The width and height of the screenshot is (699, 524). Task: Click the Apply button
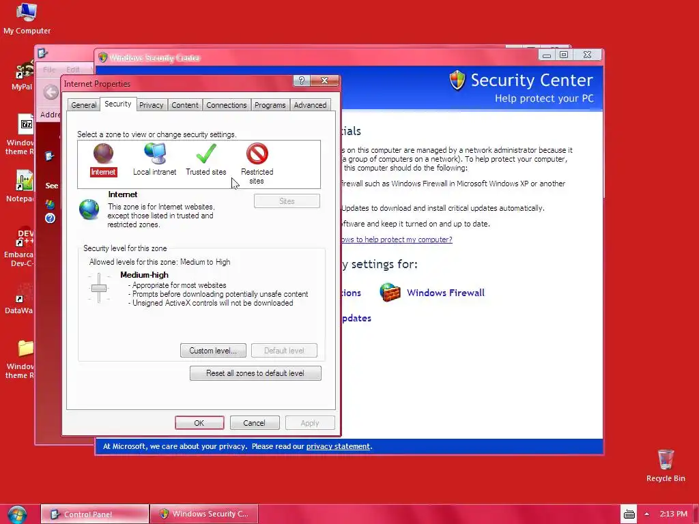coord(310,423)
